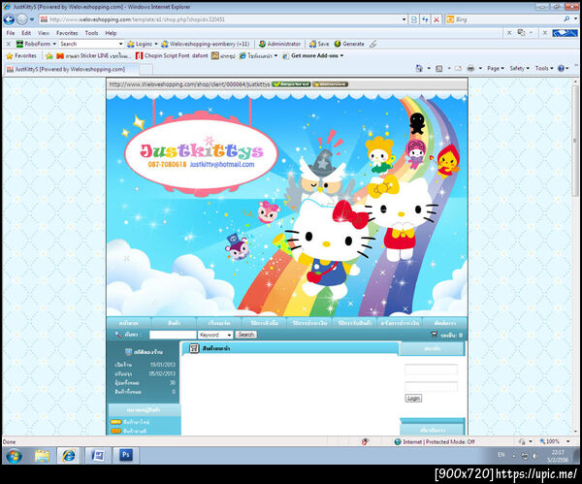Screen dimensions: 582x484
Task: Click the justkitty@hotmail.com email link
Action: click(x=222, y=165)
